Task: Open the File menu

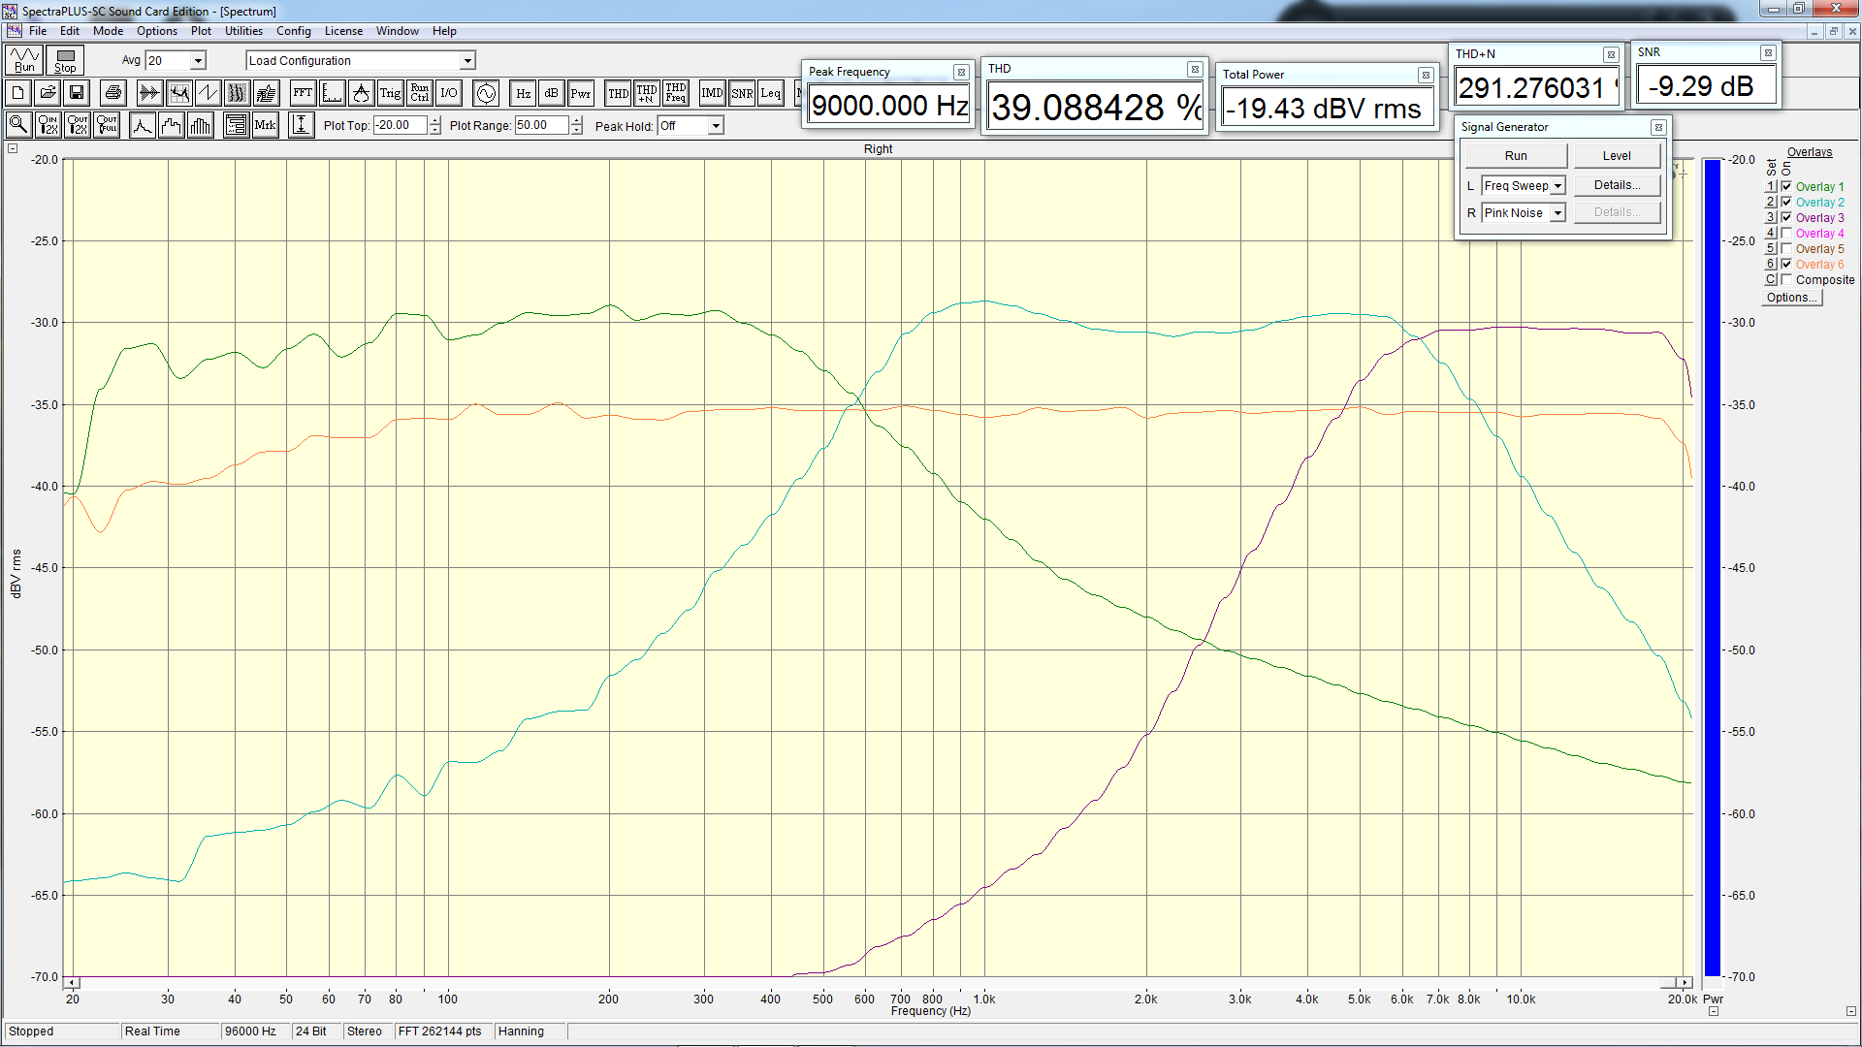Action: point(38,31)
